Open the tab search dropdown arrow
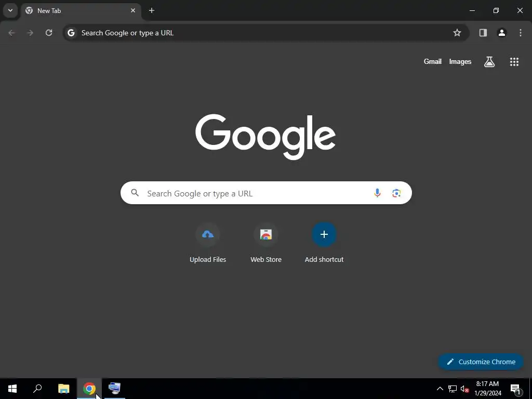Screen dimensions: 532x399 click(x=10, y=10)
